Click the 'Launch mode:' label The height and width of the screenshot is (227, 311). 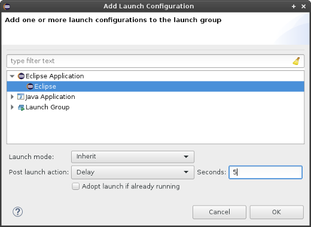[x=31, y=157]
